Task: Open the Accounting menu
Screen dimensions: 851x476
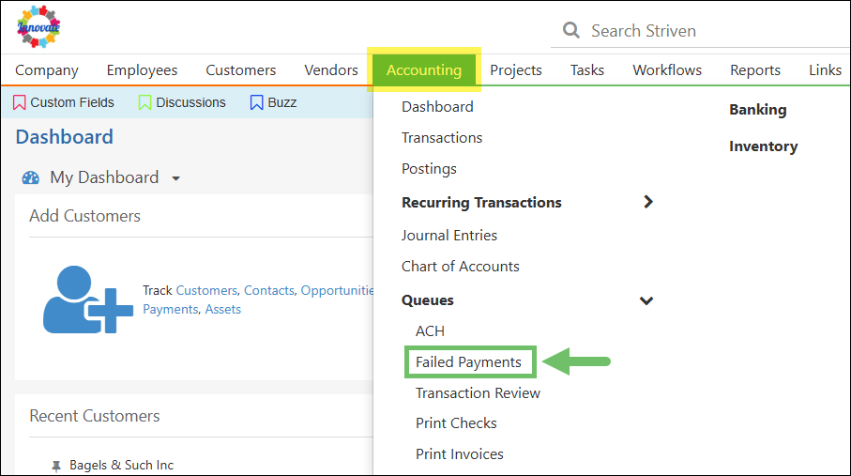Action: (x=424, y=70)
